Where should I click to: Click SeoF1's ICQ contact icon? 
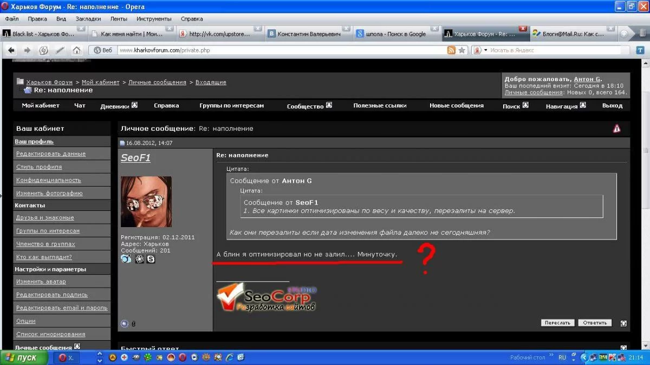click(x=126, y=259)
